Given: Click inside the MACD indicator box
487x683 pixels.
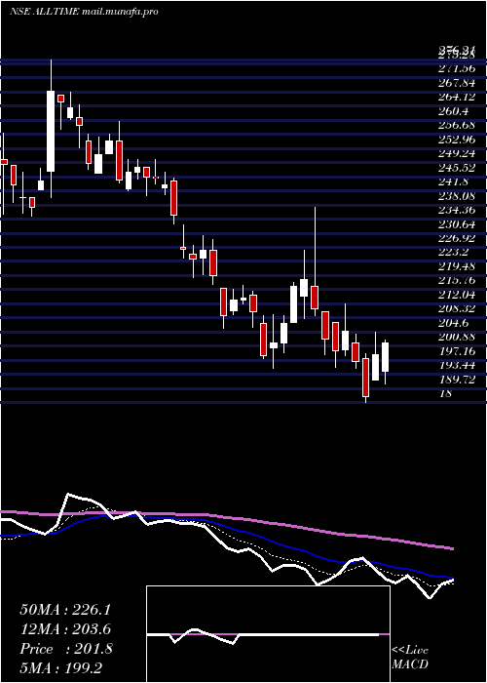Looking at the screenshot, I should 268,634.
